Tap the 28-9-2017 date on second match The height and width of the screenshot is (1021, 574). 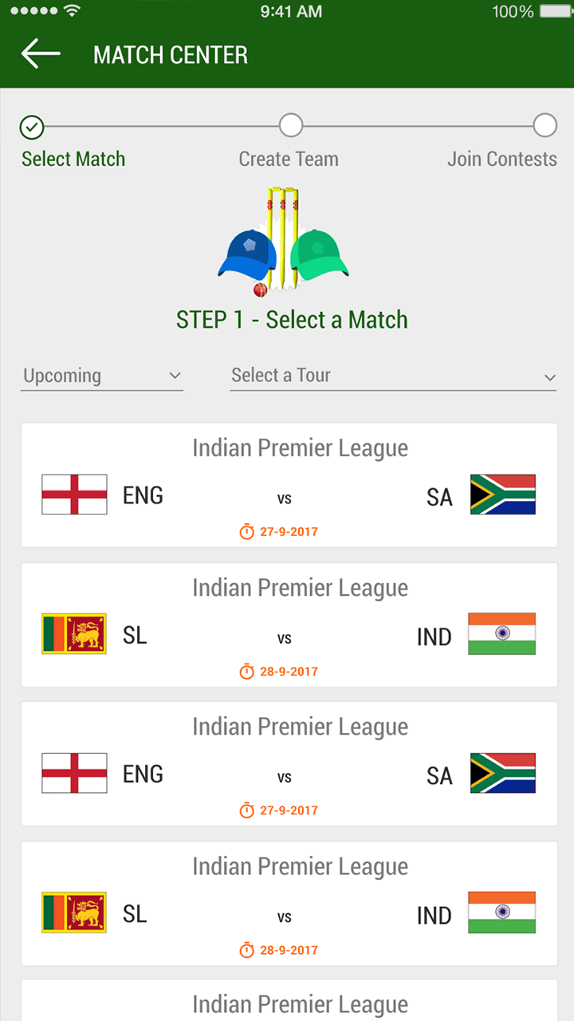289,672
